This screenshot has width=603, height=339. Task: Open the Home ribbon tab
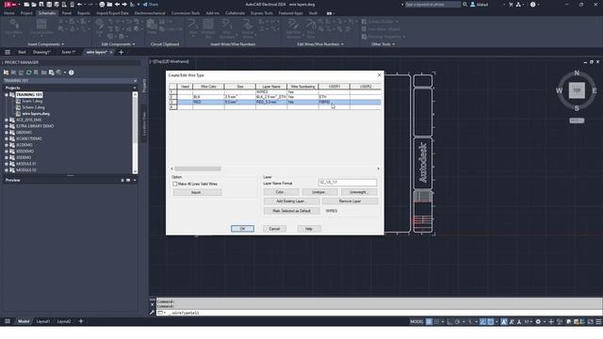tap(8, 13)
